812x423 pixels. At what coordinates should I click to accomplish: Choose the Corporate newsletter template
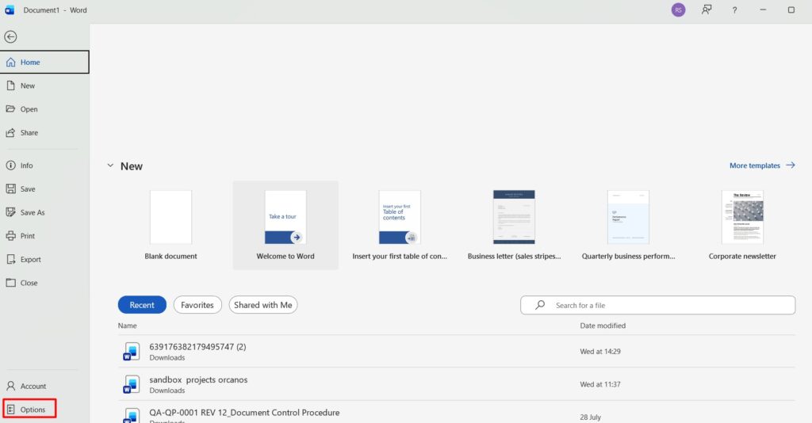click(x=742, y=225)
